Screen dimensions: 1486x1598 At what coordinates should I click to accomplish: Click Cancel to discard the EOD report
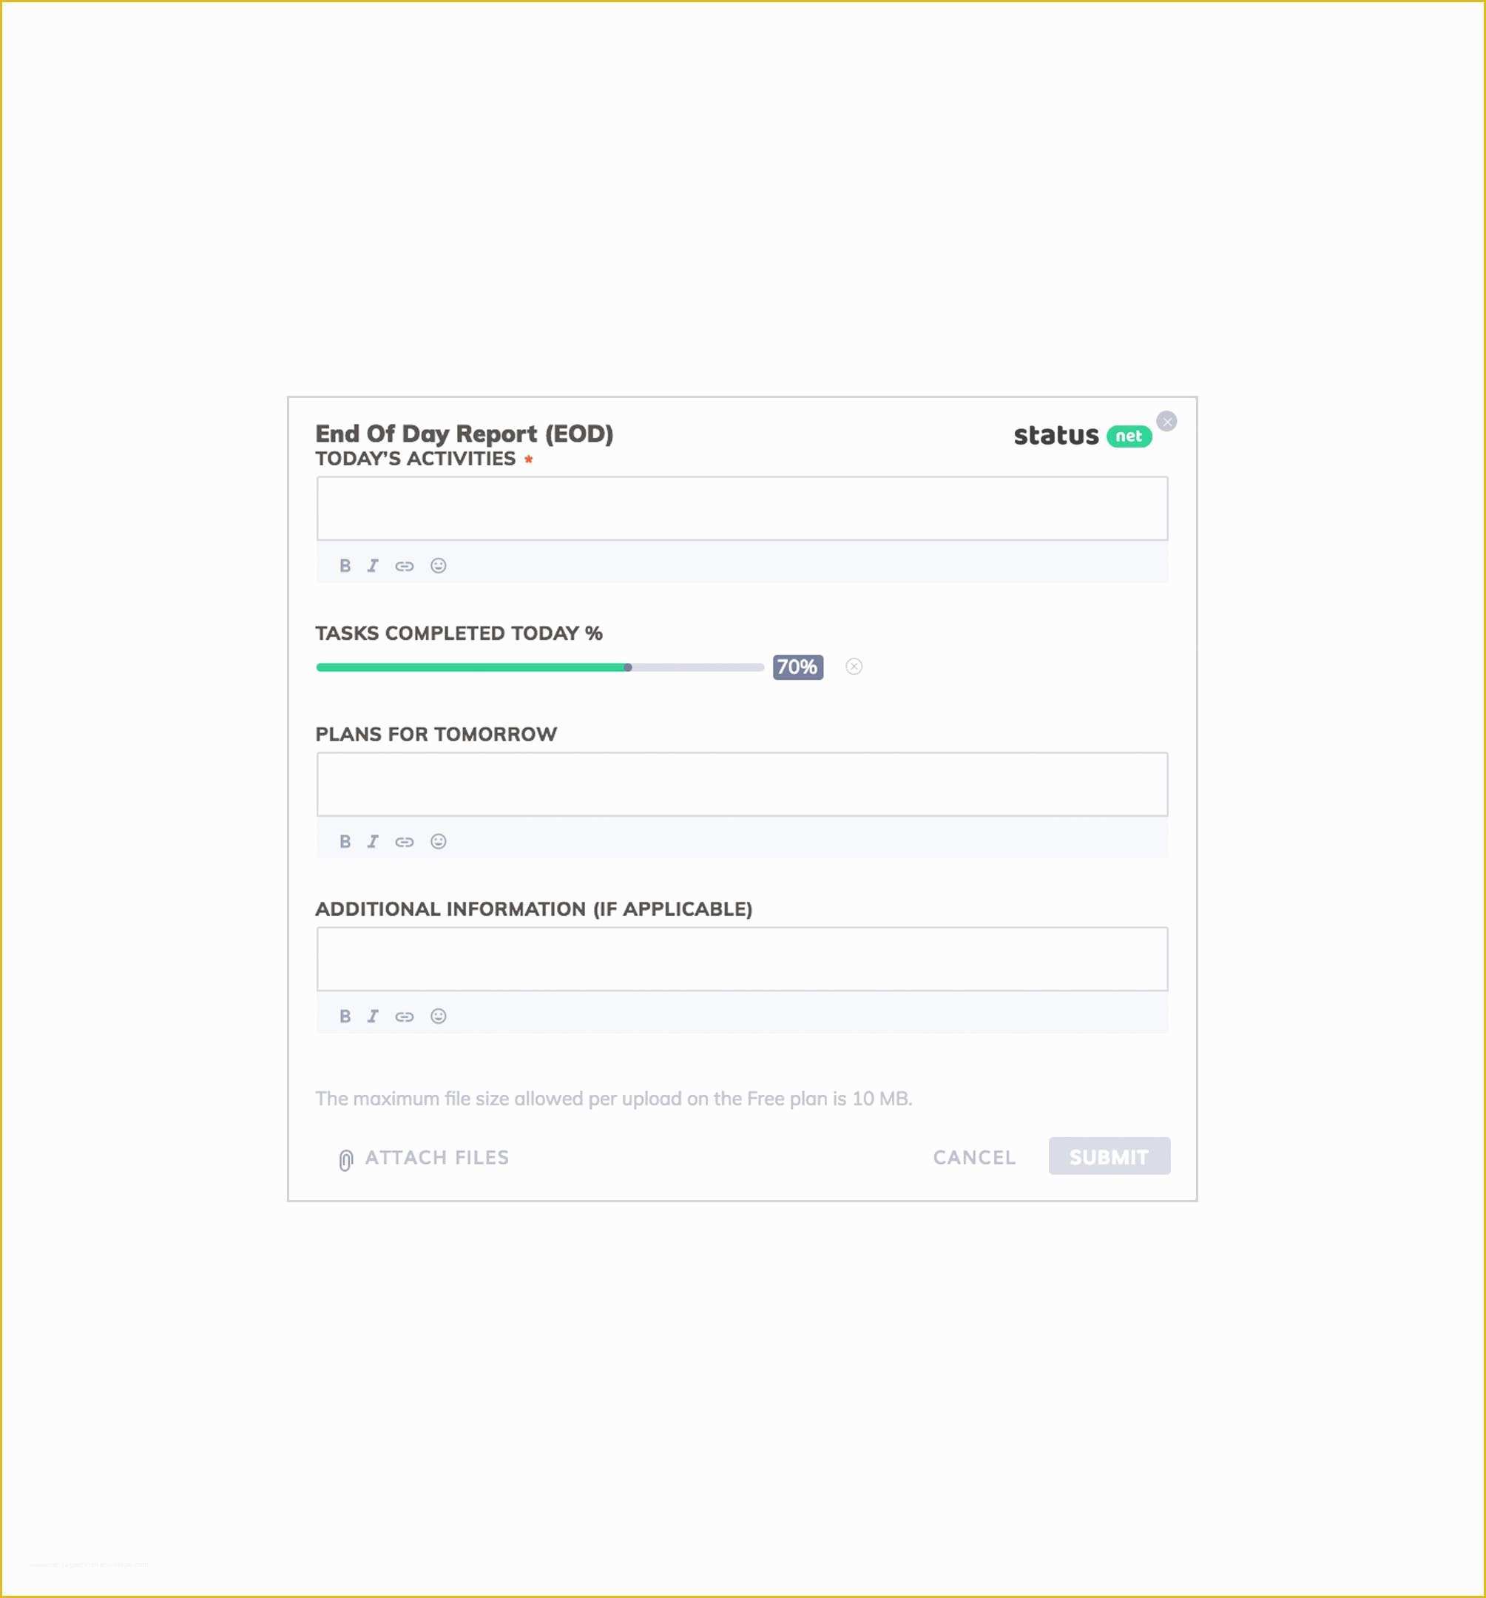tap(972, 1156)
